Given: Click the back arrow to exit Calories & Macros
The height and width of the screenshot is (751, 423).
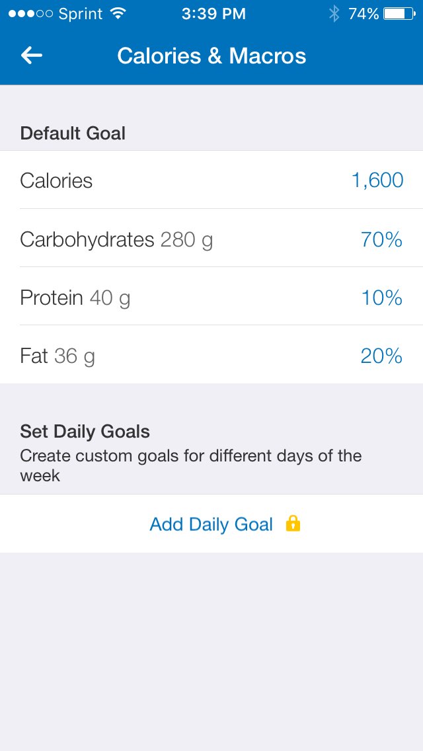Looking at the screenshot, I should coord(30,56).
